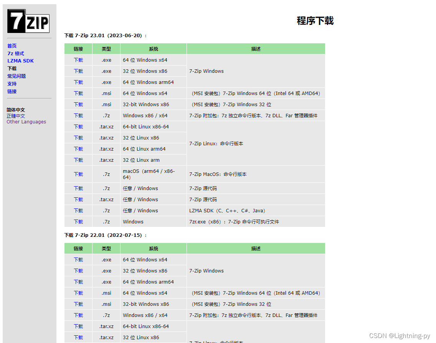Image resolution: width=436 pixels, height=343 pixels.
Task: Open 常见问题 FAQ link
Action: (17, 76)
